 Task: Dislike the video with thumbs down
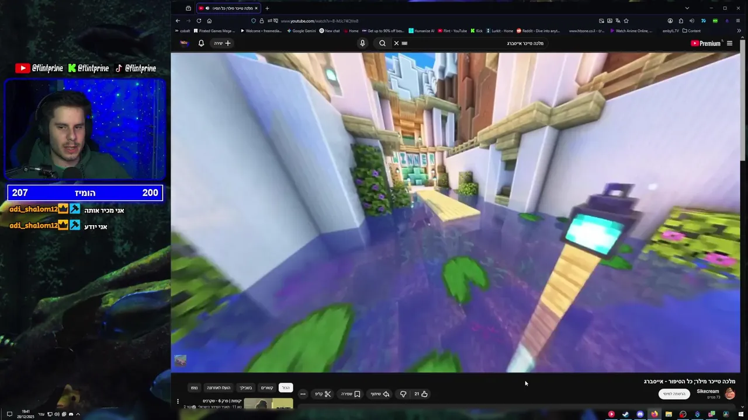click(x=403, y=394)
